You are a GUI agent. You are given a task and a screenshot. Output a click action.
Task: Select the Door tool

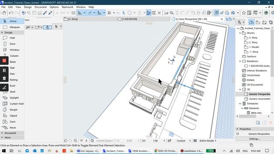coord(12,44)
